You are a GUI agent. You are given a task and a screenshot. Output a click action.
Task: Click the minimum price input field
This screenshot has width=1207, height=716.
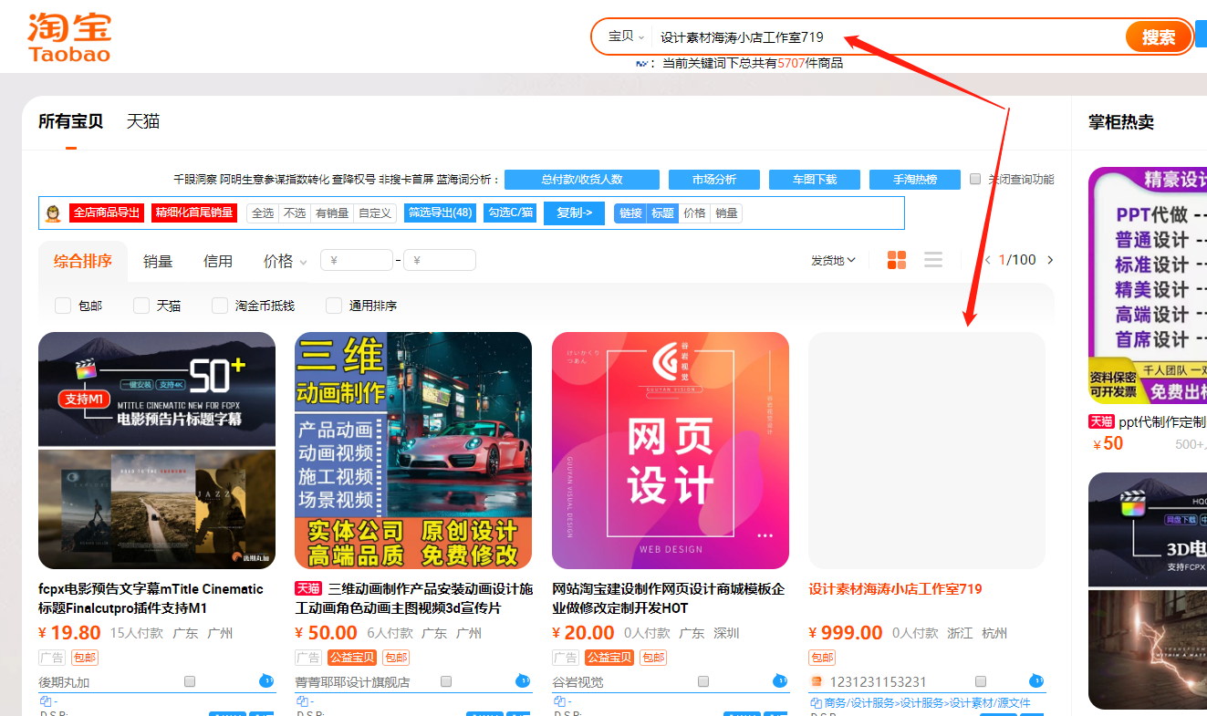(357, 259)
